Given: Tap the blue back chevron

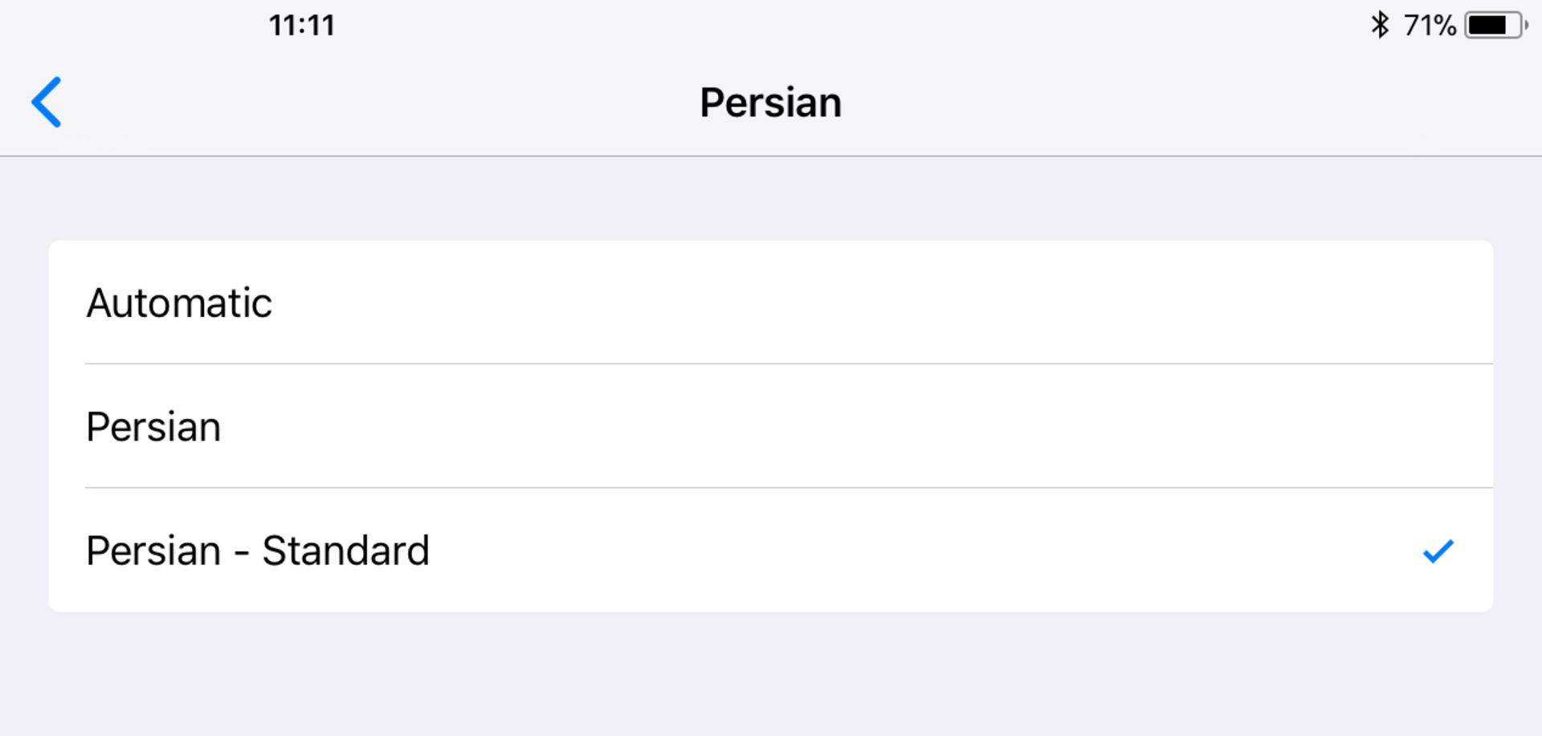Looking at the screenshot, I should 47,102.
